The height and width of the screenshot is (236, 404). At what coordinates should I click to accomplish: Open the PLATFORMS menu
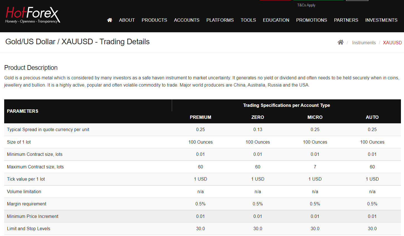(220, 20)
